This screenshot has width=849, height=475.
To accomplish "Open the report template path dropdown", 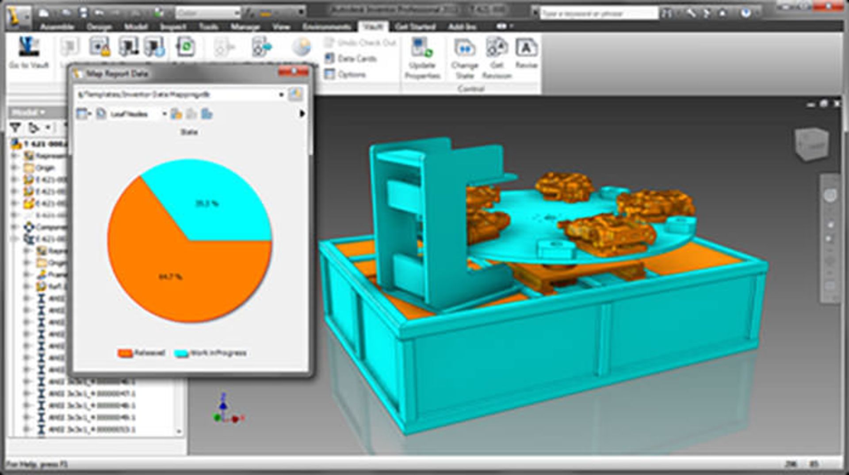I will click(x=281, y=95).
